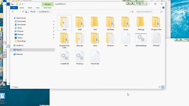Open Pictures in navigation pane

[x=20, y=31]
